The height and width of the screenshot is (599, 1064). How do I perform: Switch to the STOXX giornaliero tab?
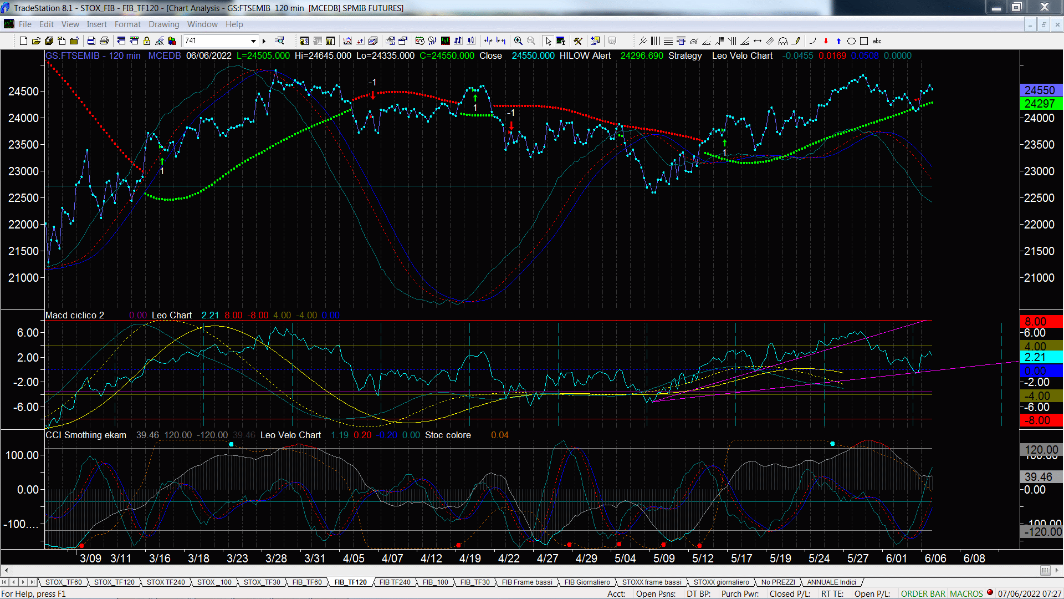click(721, 582)
